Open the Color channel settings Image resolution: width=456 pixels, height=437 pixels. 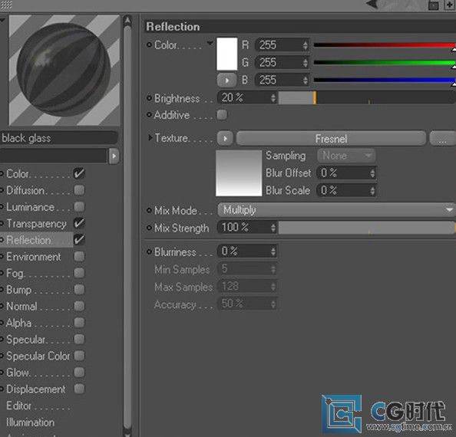tap(18, 174)
